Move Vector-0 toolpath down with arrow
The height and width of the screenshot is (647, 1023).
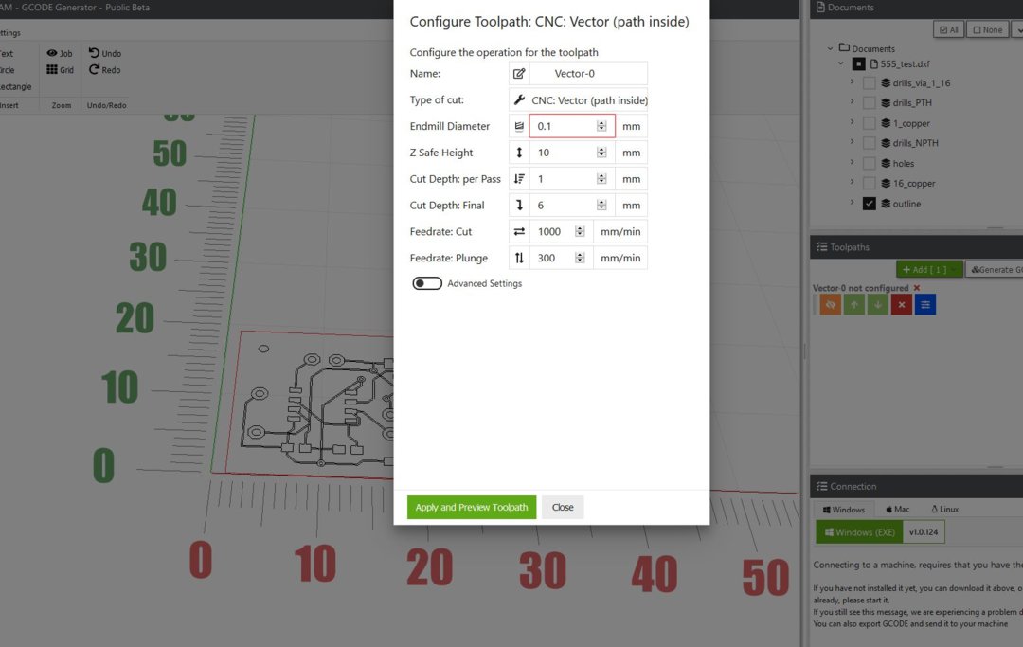[x=878, y=304]
